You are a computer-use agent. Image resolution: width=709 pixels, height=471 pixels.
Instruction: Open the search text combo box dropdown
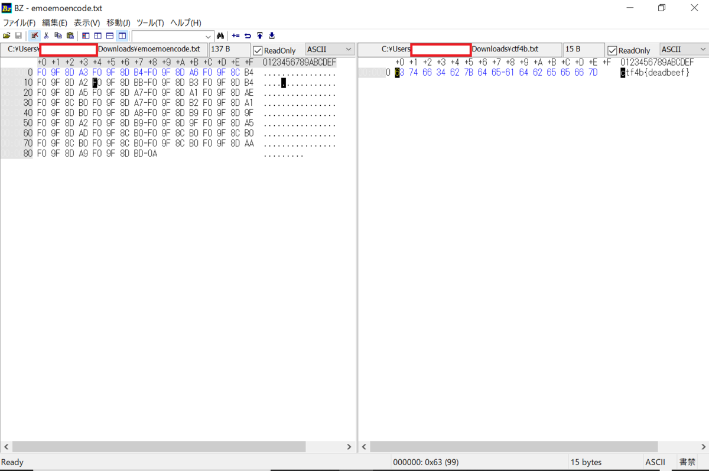point(207,36)
